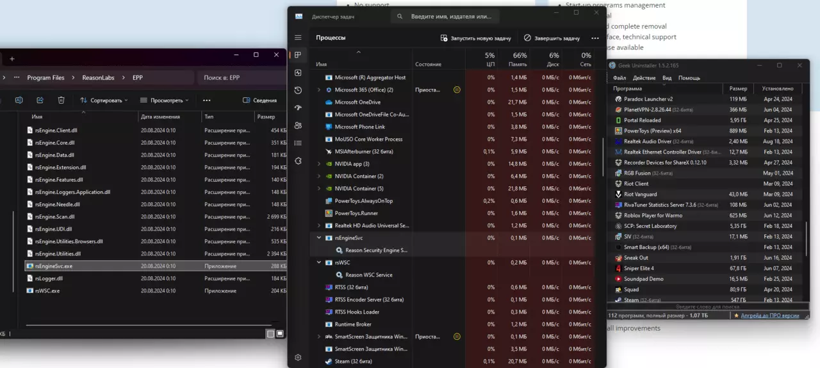
Task: Open Performance tab icon in Task Manager sidebar
Action: (x=298, y=73)
